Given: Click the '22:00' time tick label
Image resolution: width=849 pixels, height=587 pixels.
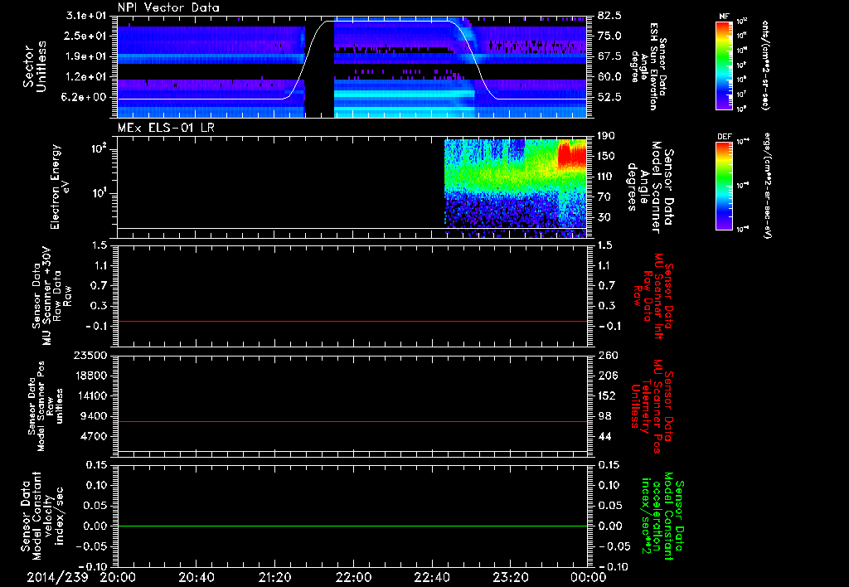Looking at the screenshot, I should click(353, 577).
